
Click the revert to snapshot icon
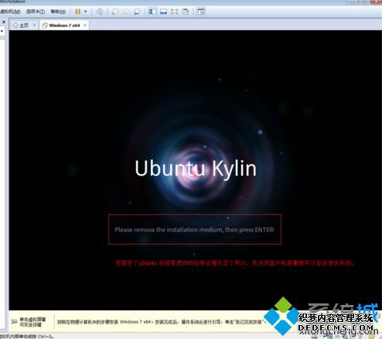tap(126, 12)
